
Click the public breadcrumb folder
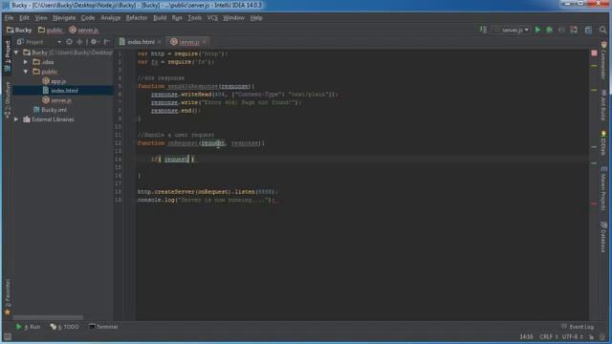[51, 30]
